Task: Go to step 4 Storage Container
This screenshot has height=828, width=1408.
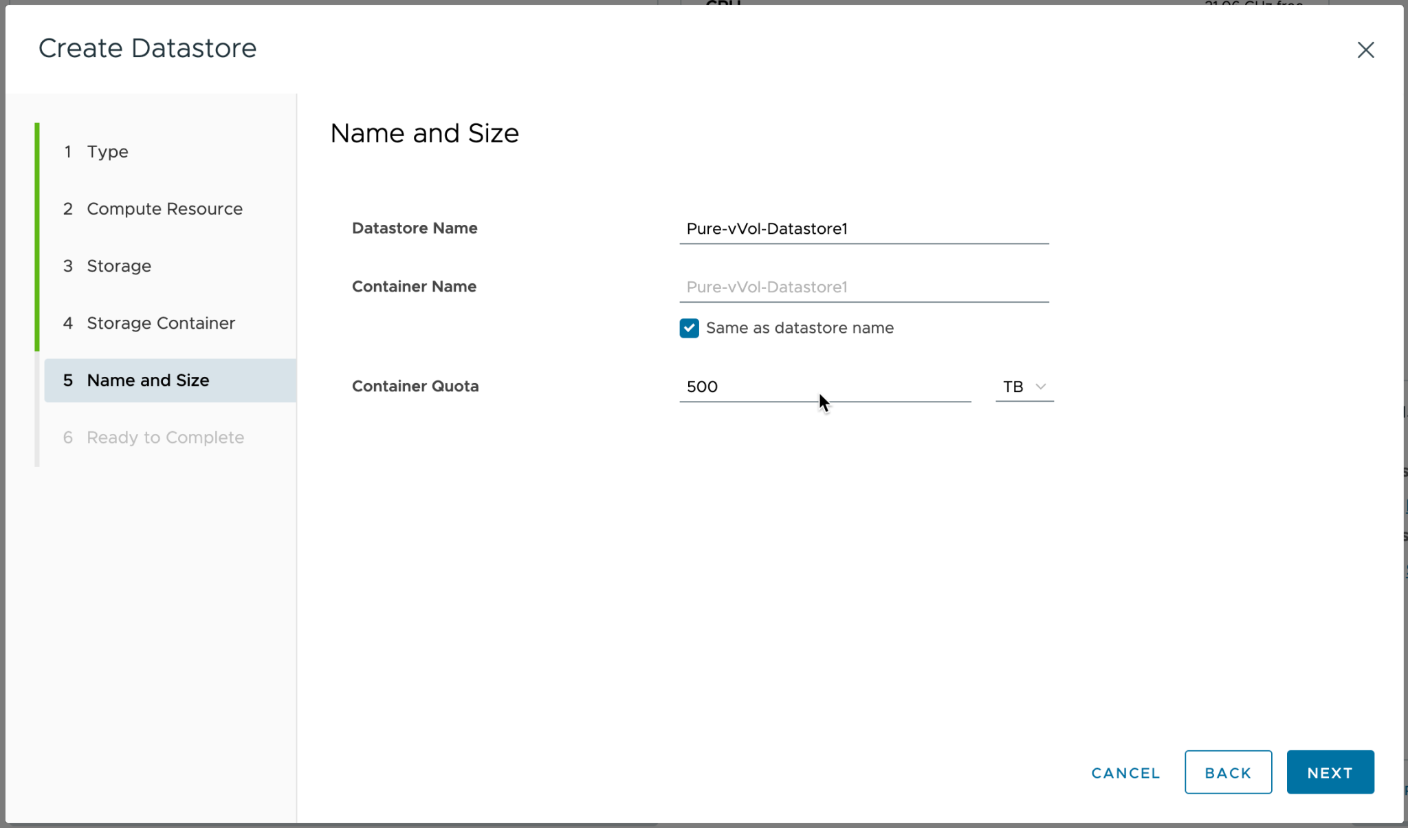Action: click(x=160, y=323)
